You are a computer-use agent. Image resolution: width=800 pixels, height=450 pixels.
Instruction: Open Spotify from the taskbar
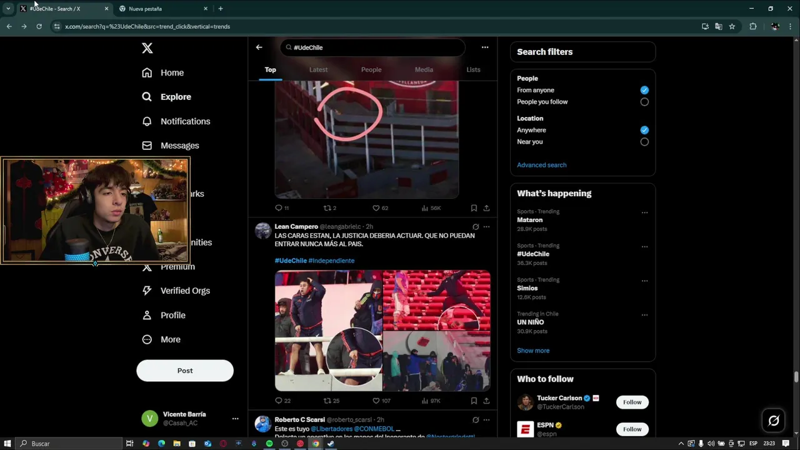pos(269,444)
